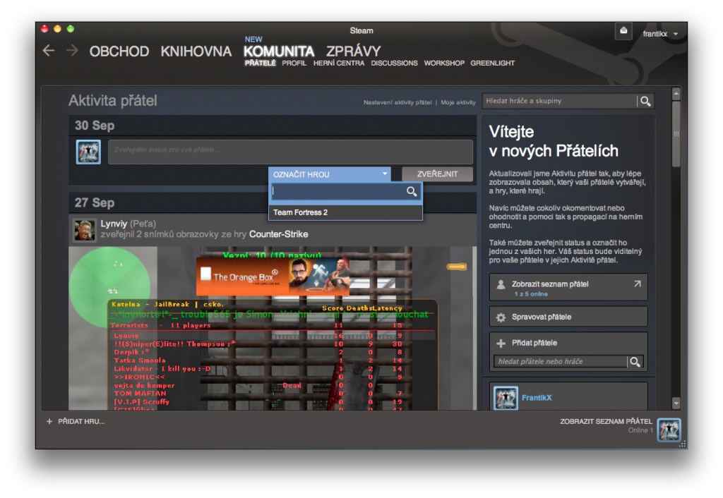Open Nastavení aktivity přátel link

(397, 103)
